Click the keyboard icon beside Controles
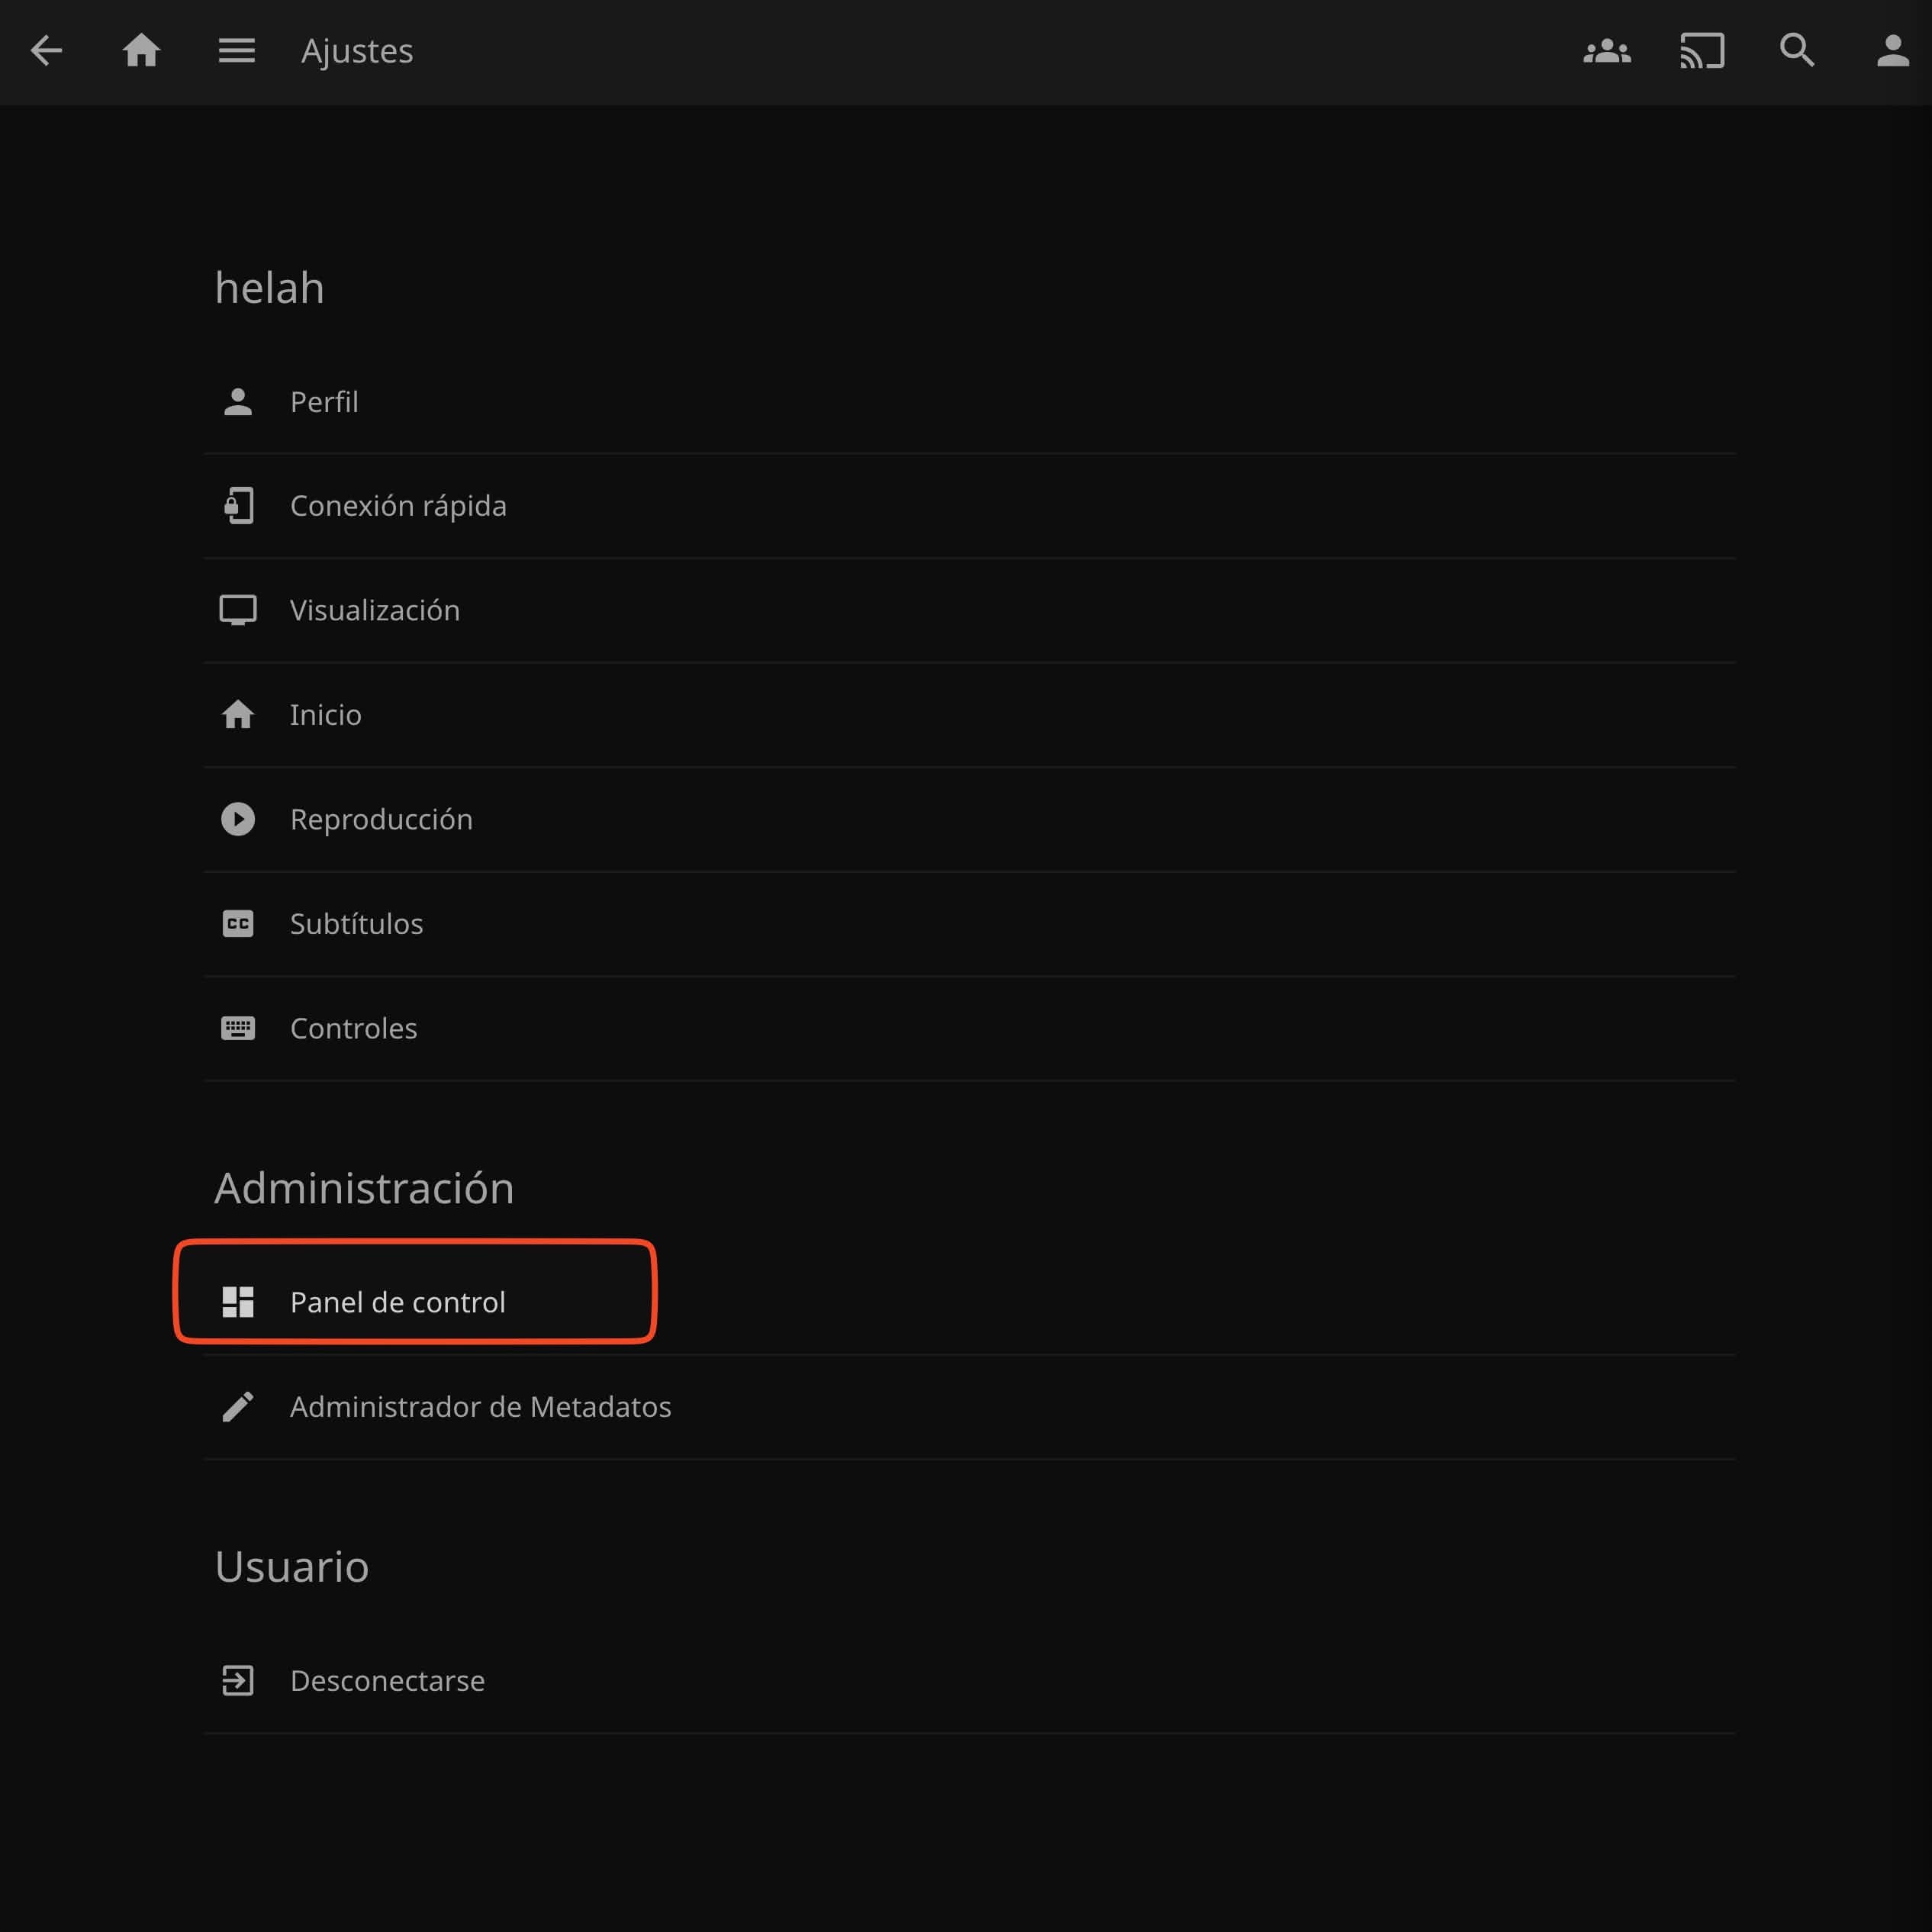The height and width of the screenshot is (1932, 1932). click(238, 1028)
